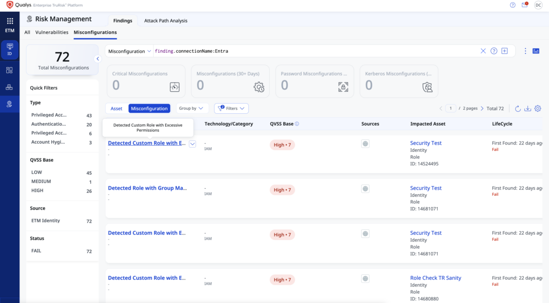This screenshot has width=549, height=303.
Task: Expand first Detected Custom Role row chevron
Action: 192,144
